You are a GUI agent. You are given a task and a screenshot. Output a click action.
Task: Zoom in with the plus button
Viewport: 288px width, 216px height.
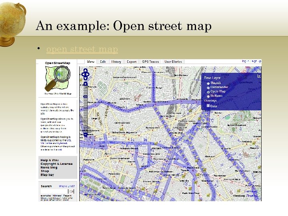(86, 84)
